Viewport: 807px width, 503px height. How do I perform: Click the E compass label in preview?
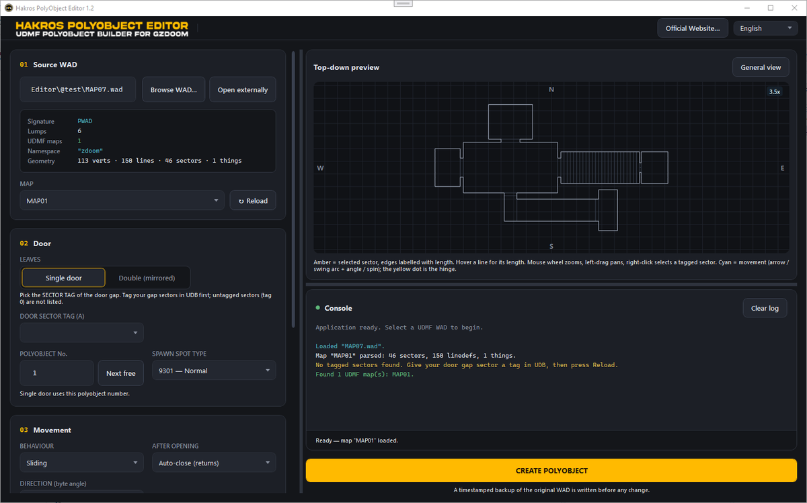783,168
